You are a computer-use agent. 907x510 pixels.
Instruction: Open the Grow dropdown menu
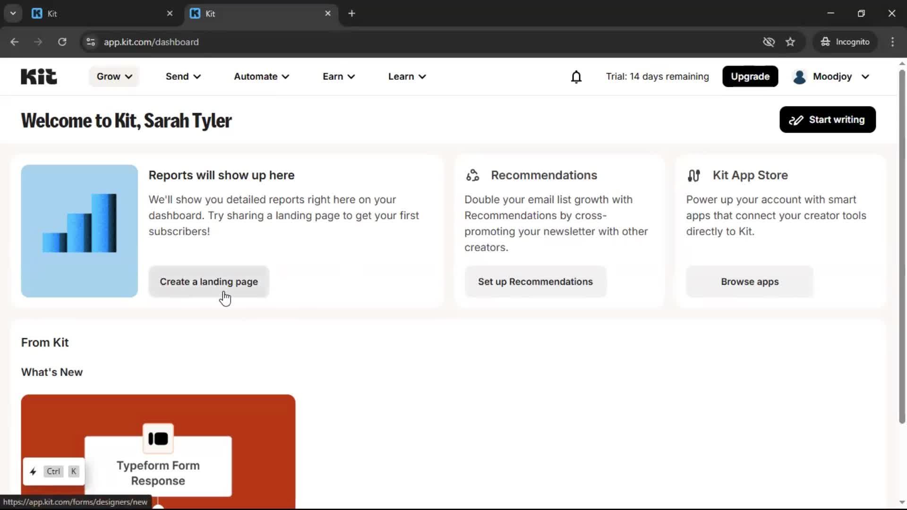[x=113, y=76]
